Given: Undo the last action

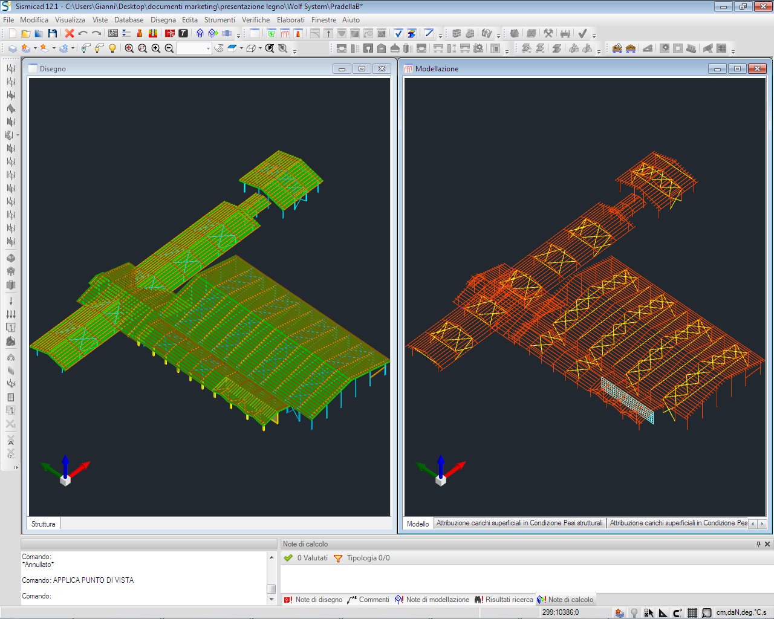Looking at the screenshot, I should (x=83, y=33).
